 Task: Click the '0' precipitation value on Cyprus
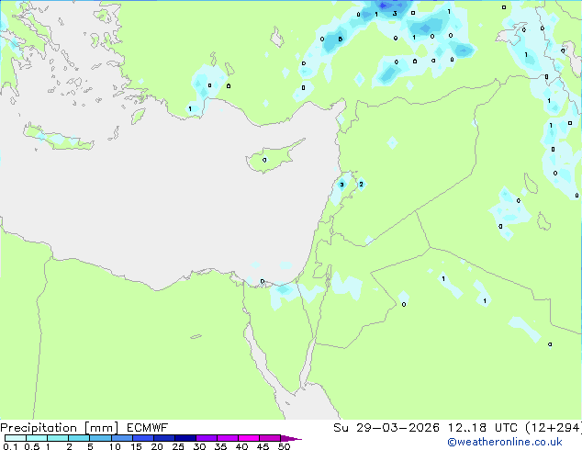[264, 160]
